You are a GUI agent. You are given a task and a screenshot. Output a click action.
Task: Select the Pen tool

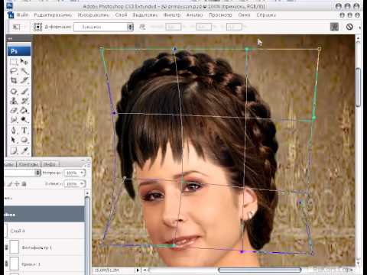[14, 131]
